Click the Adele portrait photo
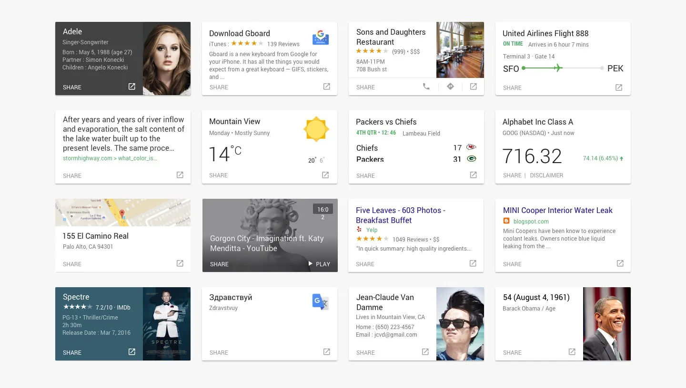 pyautogui.click(x=167, y=58)
